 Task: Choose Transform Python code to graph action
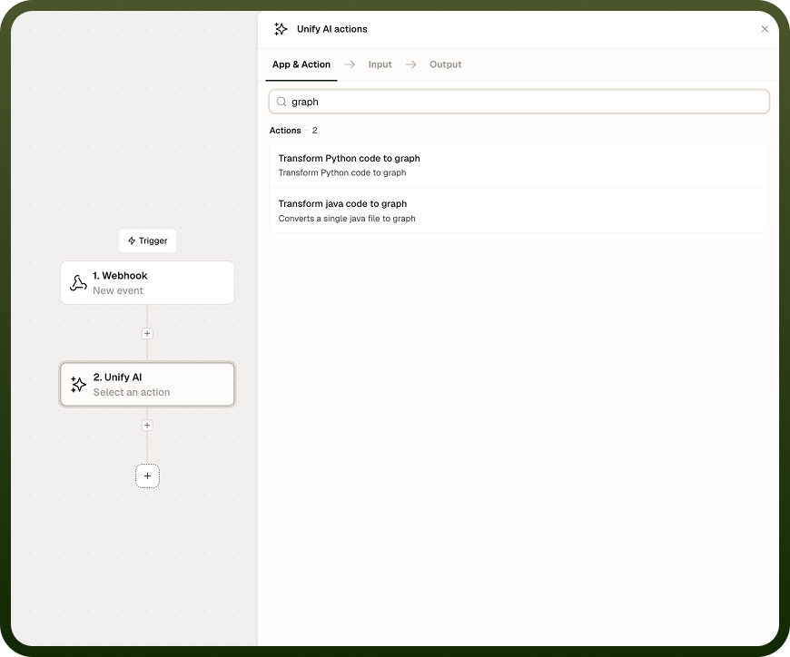[518, 165]
